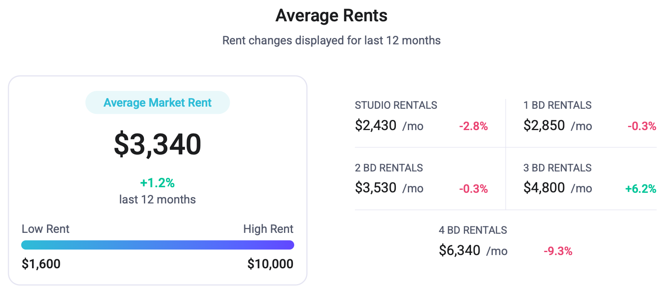Click the +6.2% three-bedroom change
The width and height of the screenshot is (670, 296).
coord(641,189)
